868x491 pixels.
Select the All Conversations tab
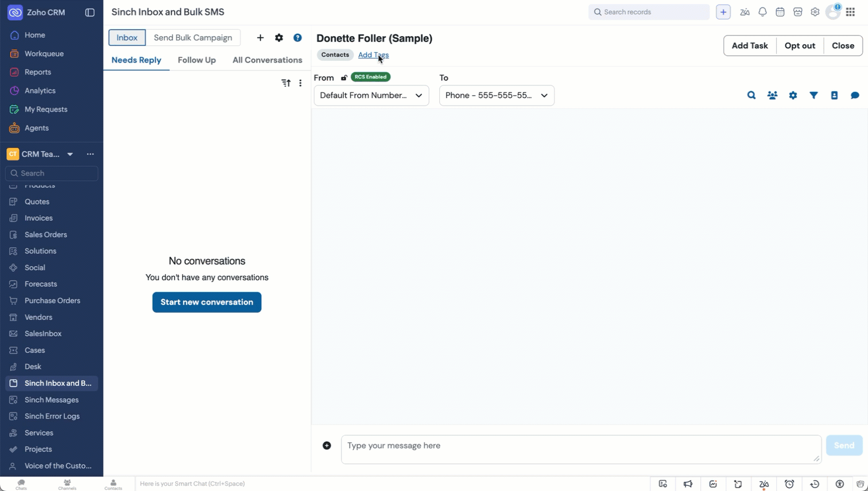pos(268,60)
